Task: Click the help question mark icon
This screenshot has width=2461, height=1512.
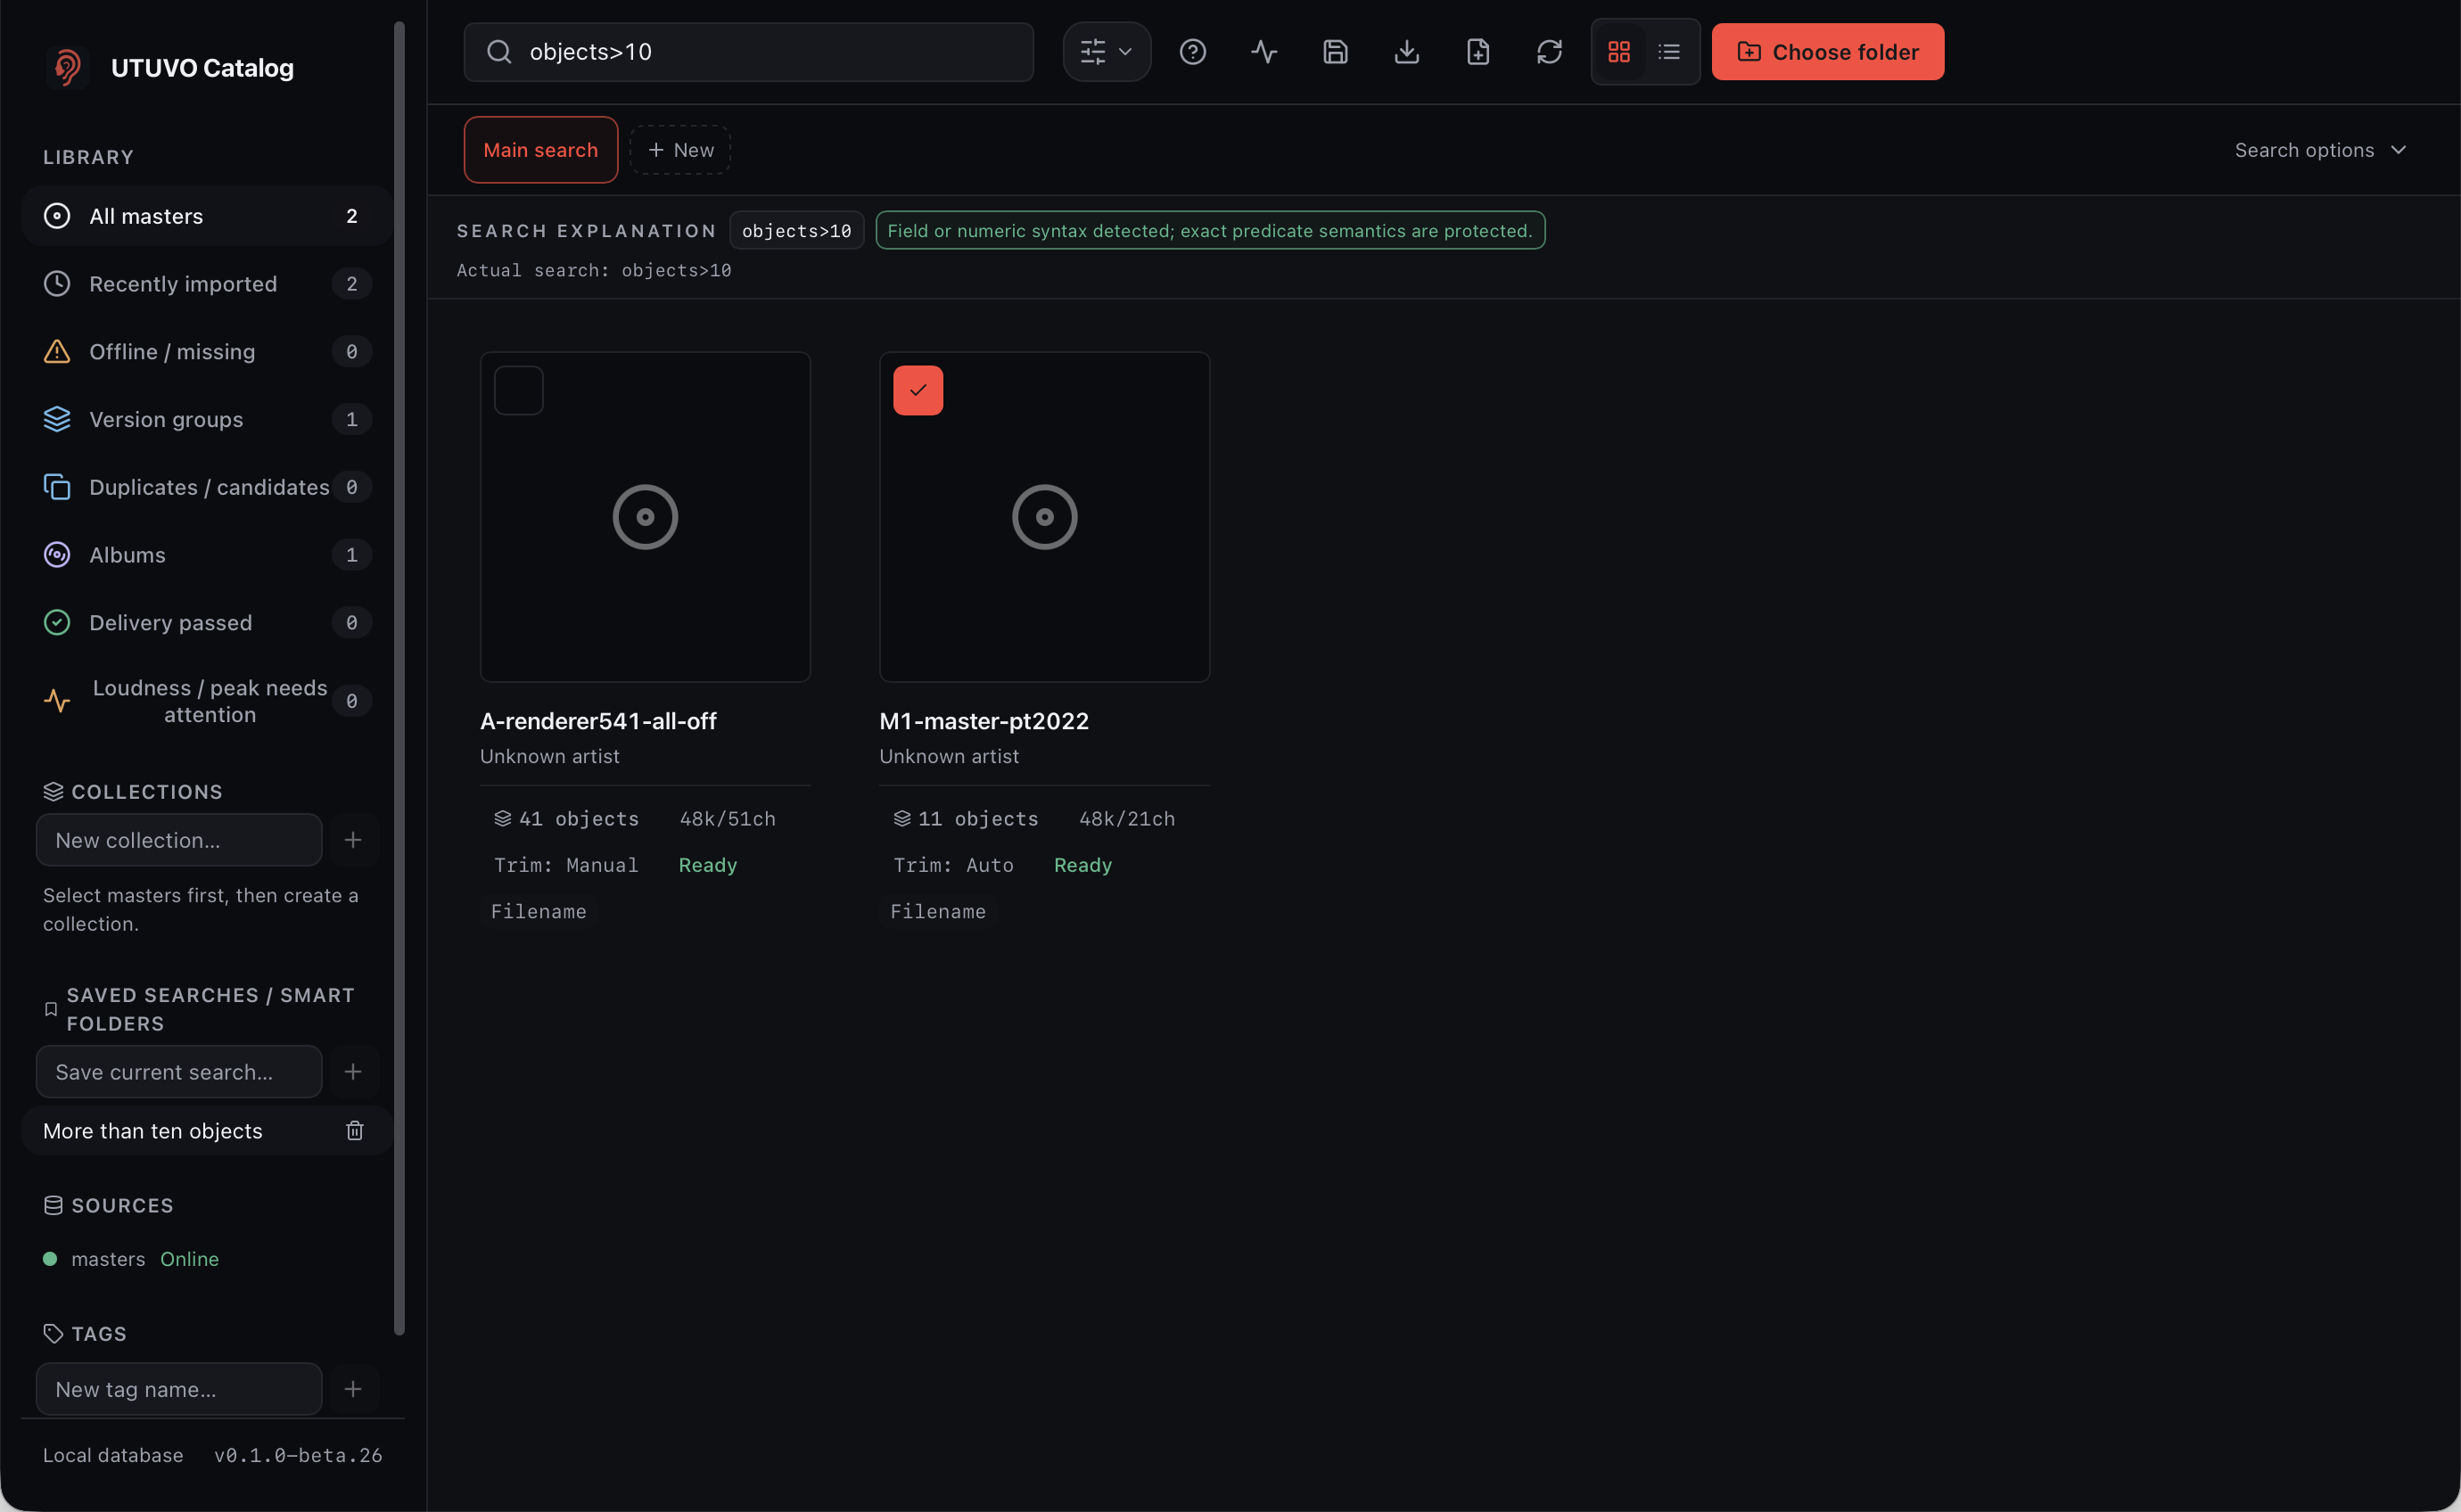Action: 1192,52
